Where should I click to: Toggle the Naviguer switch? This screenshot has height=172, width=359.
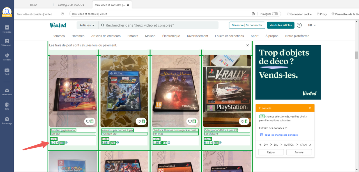[275, 14]
